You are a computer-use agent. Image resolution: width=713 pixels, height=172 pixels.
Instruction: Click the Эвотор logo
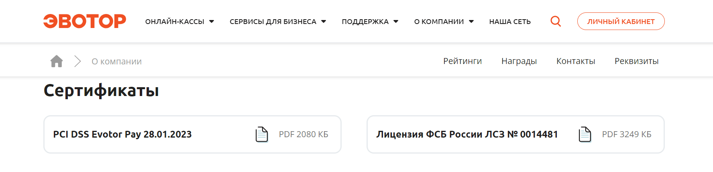[x=85, y=21]
